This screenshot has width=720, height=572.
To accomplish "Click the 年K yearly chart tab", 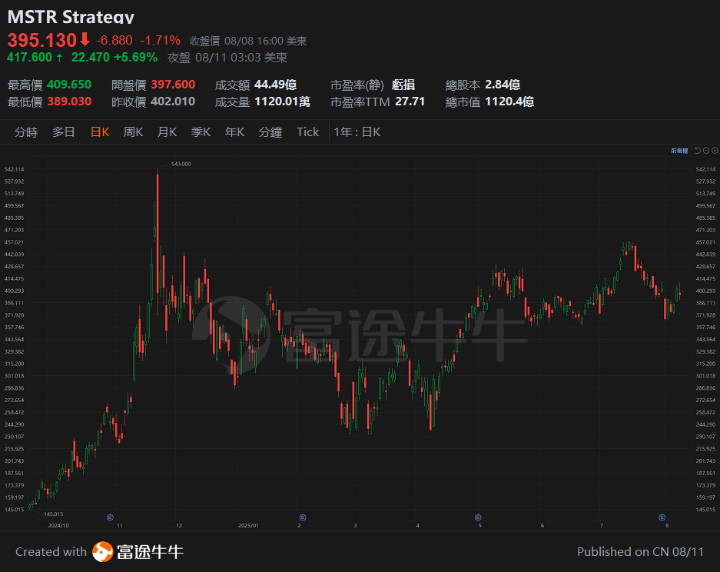I will click(x=233, y=131).
